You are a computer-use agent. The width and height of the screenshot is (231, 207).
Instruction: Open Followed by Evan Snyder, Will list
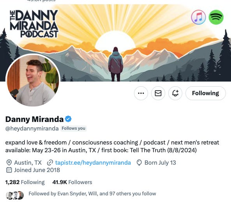pos(92,193)
